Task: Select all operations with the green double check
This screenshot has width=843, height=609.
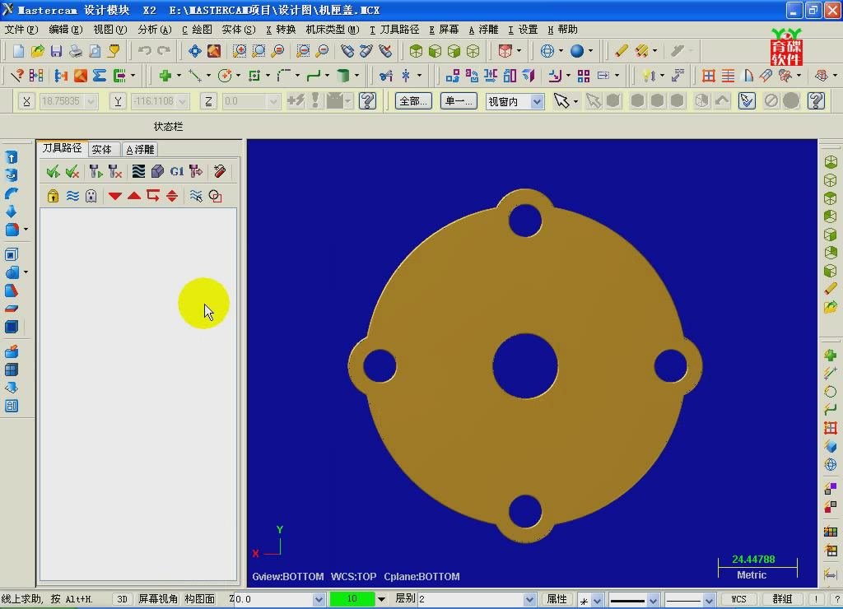Action: click(x=53, y=171)
